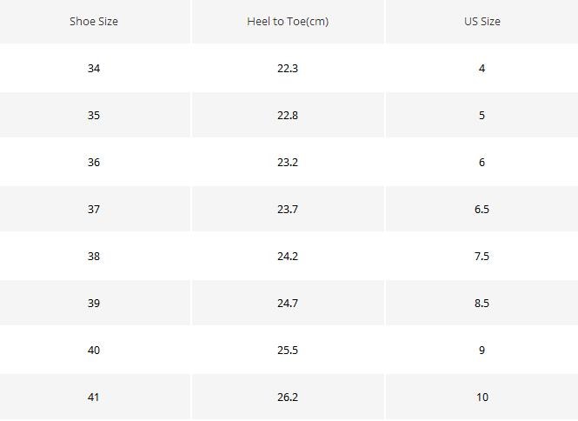Image resolution: width=578 pixels, height=421 pixels.
Task: Click US size 6.5 cell
Action: pos(482,209)
